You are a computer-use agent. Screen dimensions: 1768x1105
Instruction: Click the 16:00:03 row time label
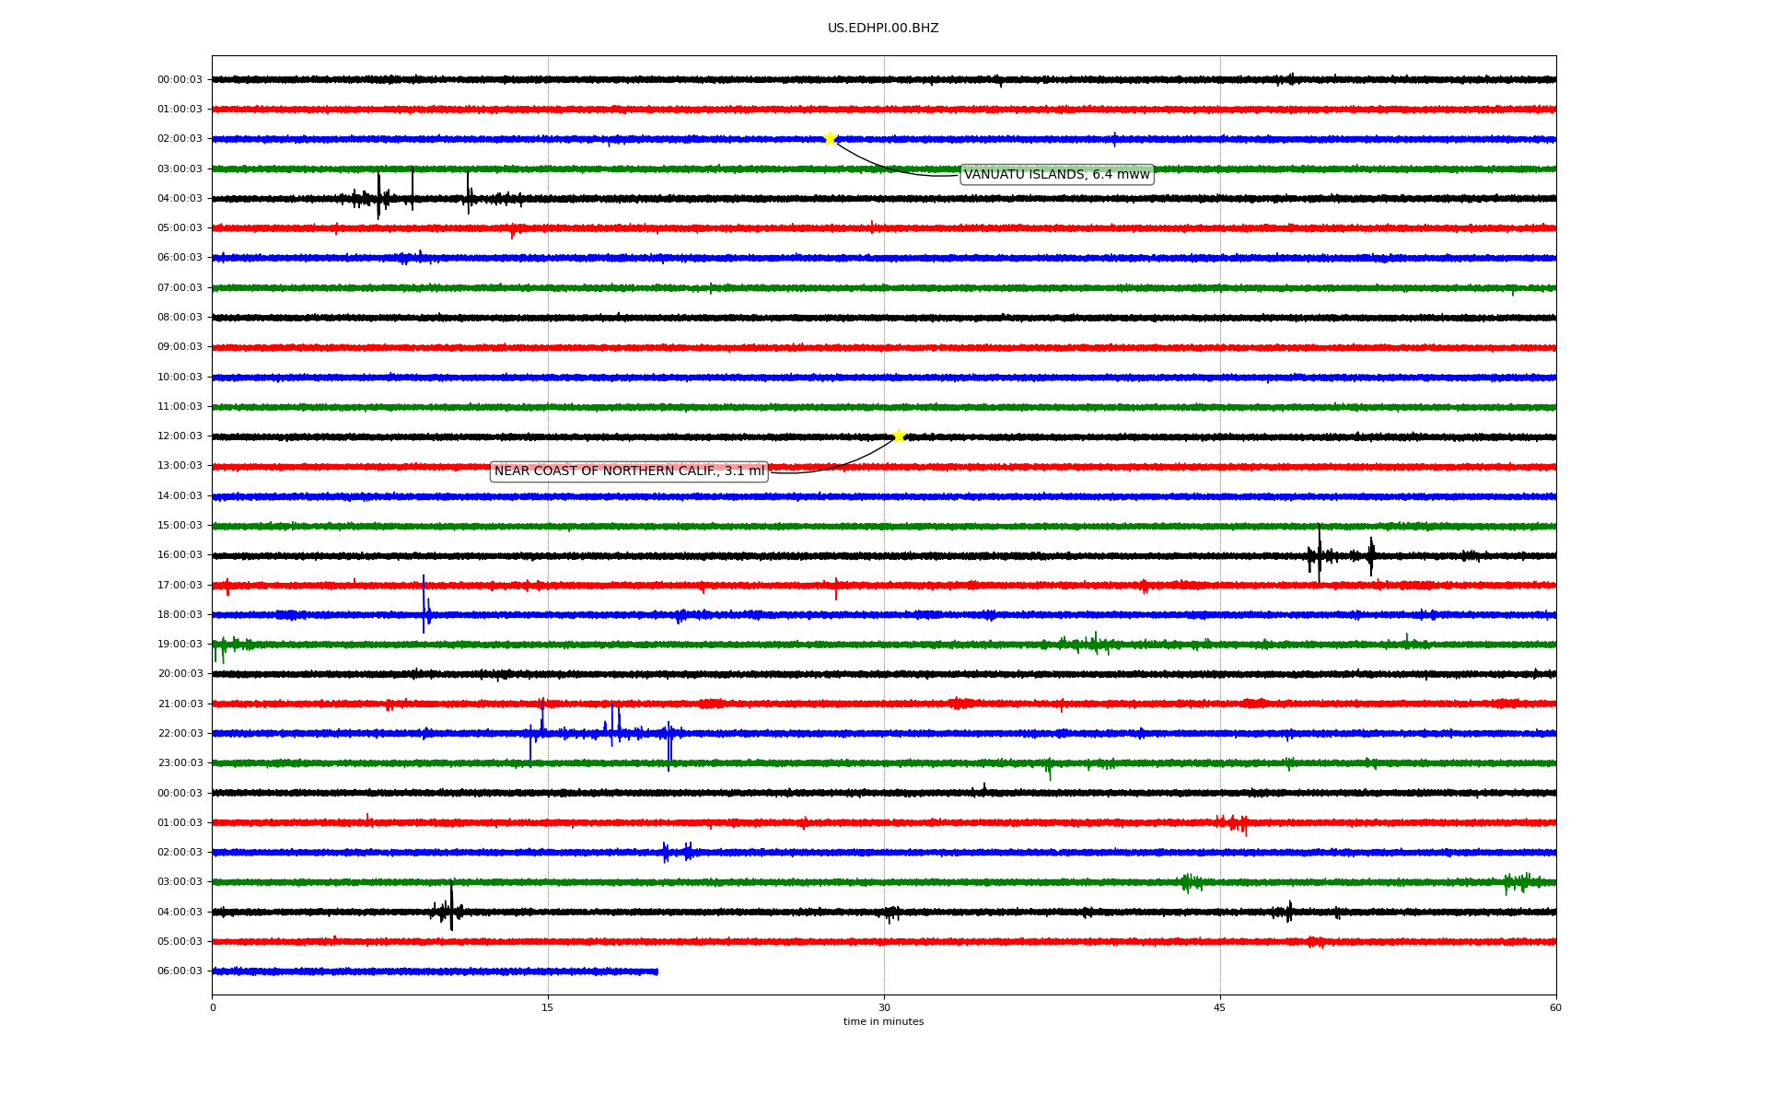[x=180, y=555]
